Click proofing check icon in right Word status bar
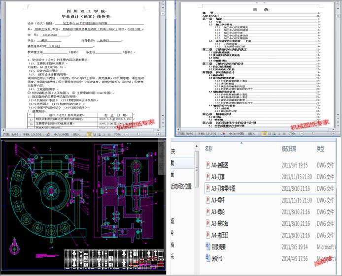This screenshot has height=276, width=342. coord(223,133)
